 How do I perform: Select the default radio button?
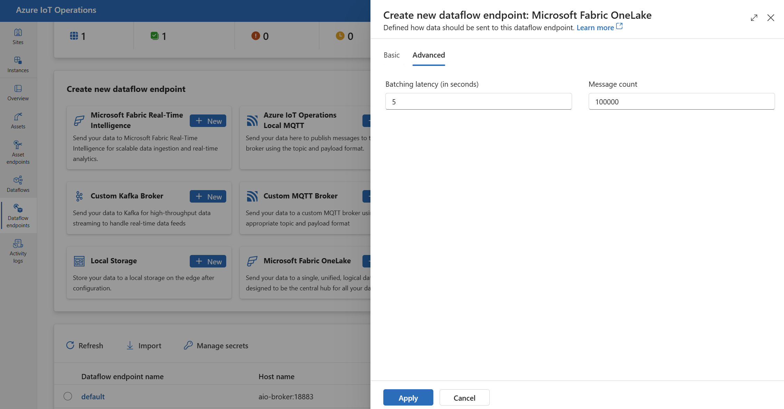point(67,396)
